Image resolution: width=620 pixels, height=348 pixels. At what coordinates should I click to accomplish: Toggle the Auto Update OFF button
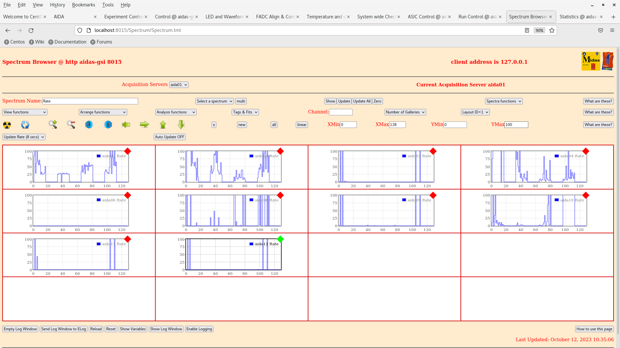point(170,137)
